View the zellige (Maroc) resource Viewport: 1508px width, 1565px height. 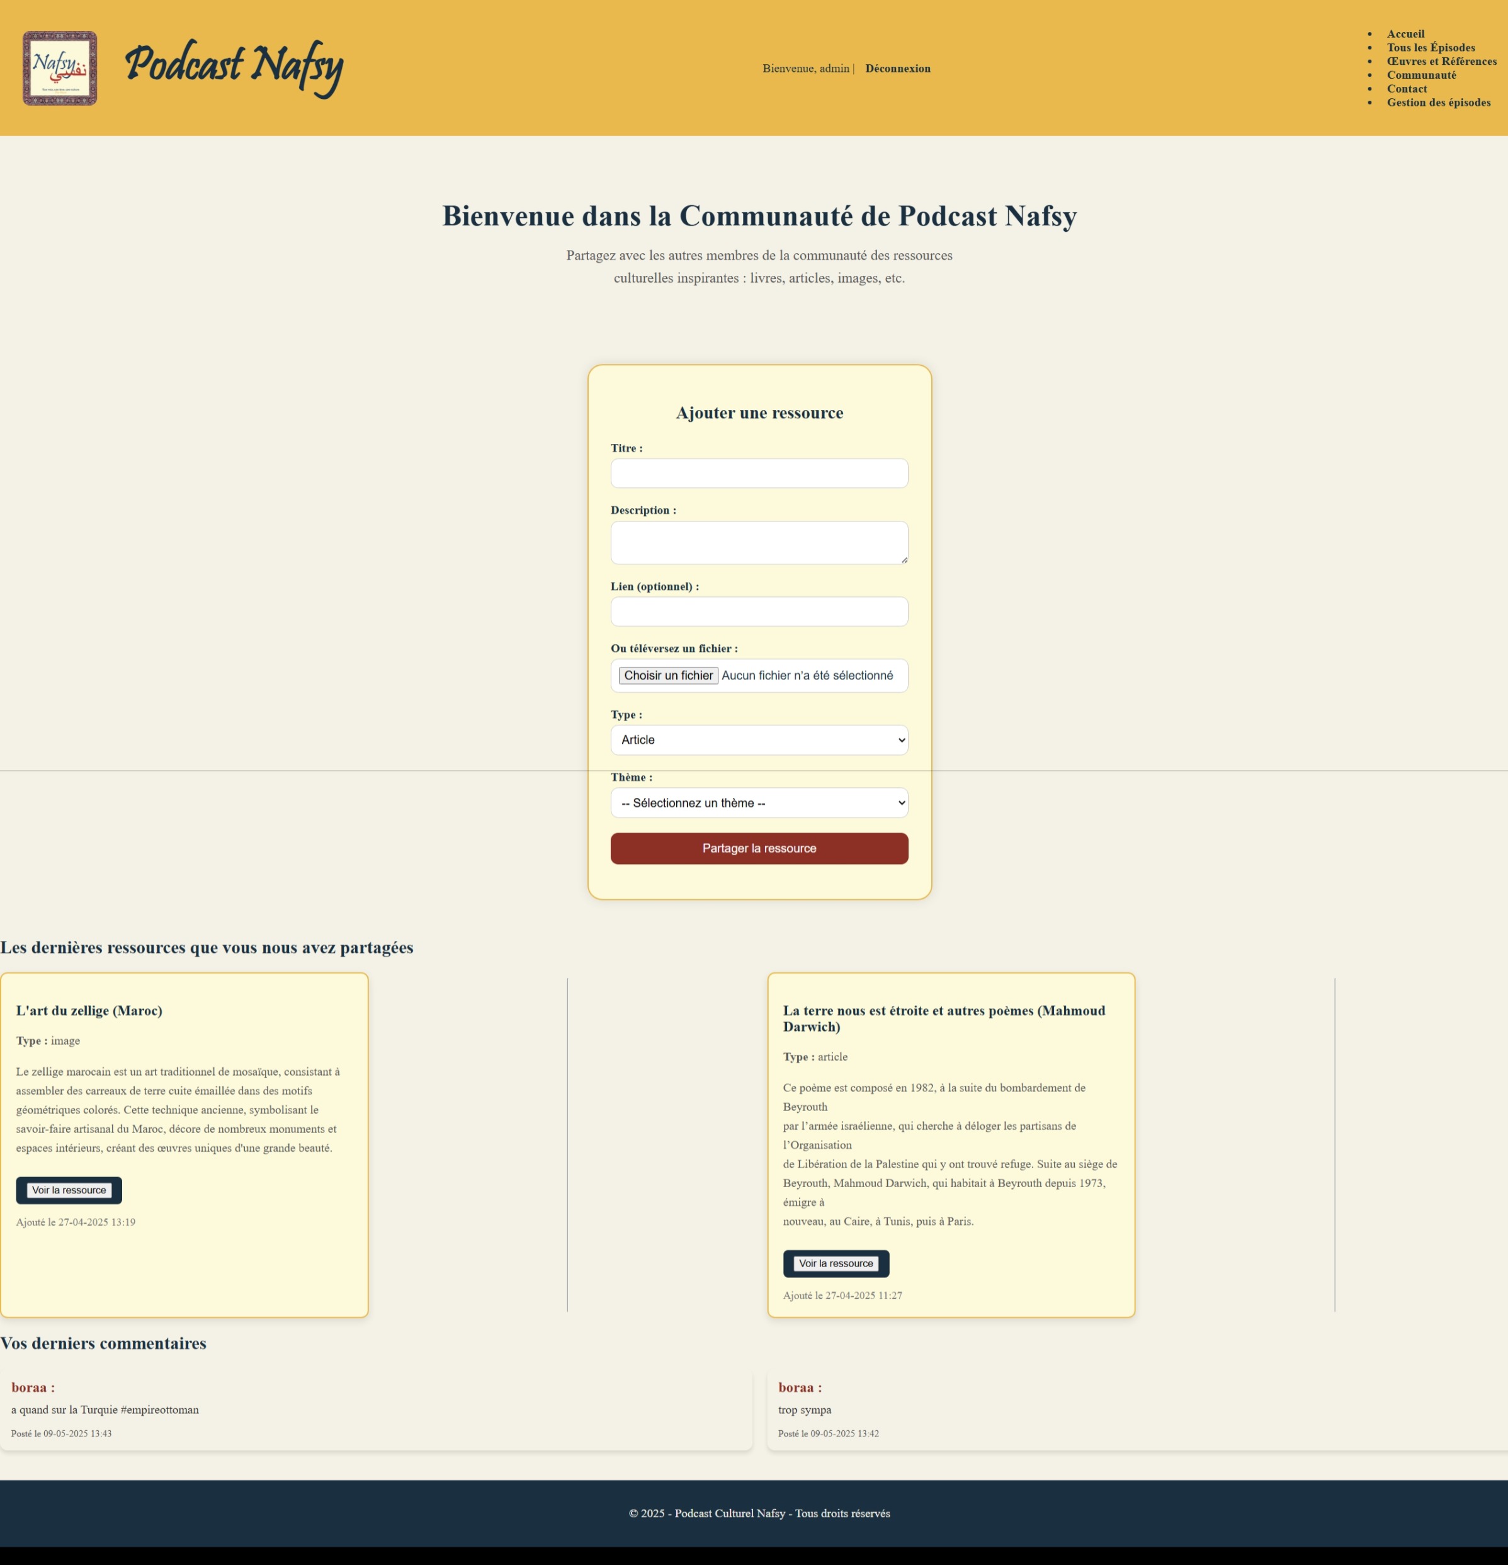tap(69, 1190)
